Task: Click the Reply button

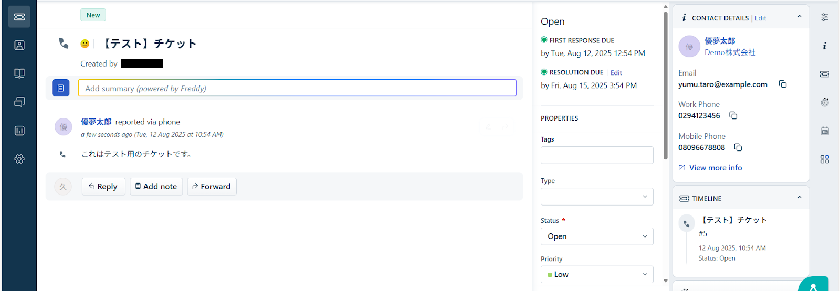Action: [103, 187]
